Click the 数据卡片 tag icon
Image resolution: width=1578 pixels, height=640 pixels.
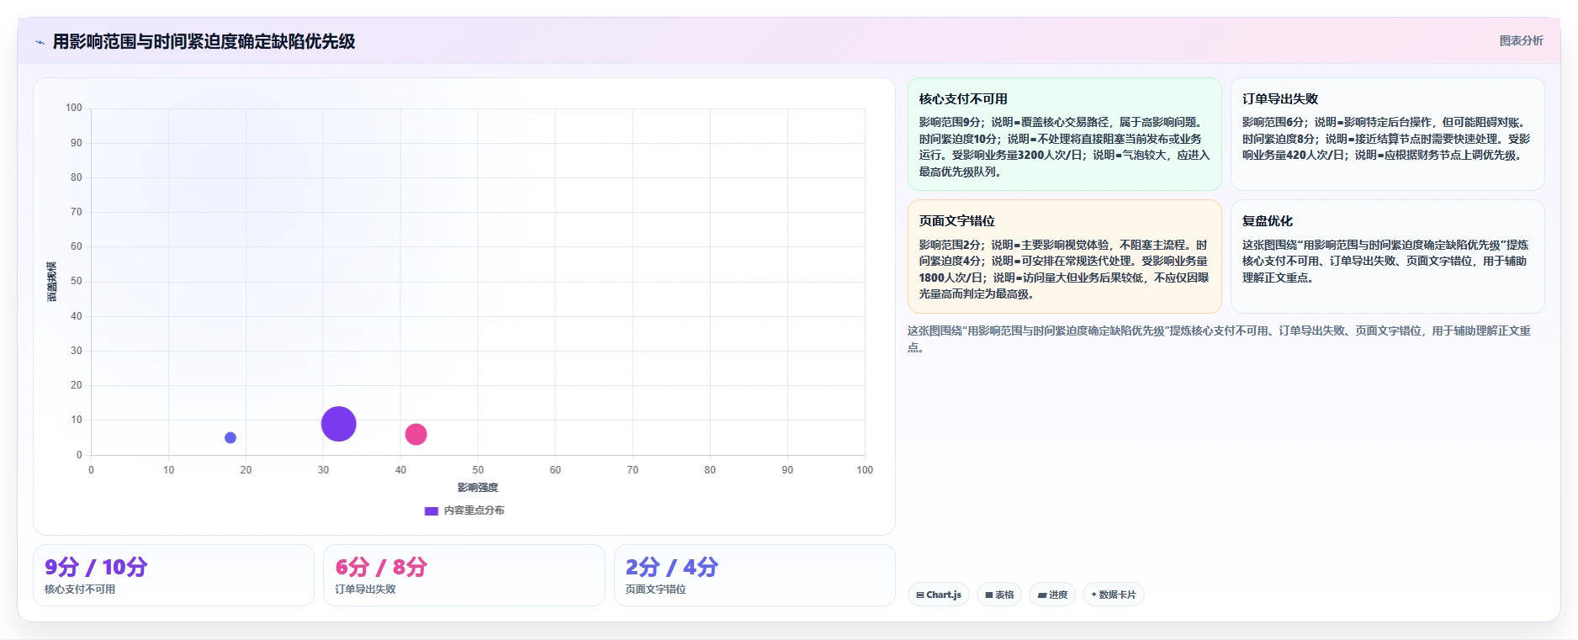pyautogui.click(x=1093, y=595)
